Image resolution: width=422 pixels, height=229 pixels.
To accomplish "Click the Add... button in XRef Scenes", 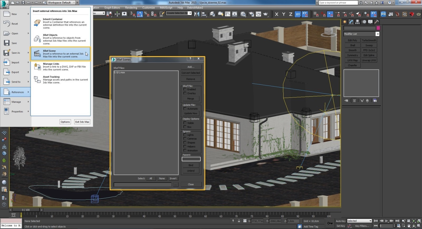I will click(191, 67).
